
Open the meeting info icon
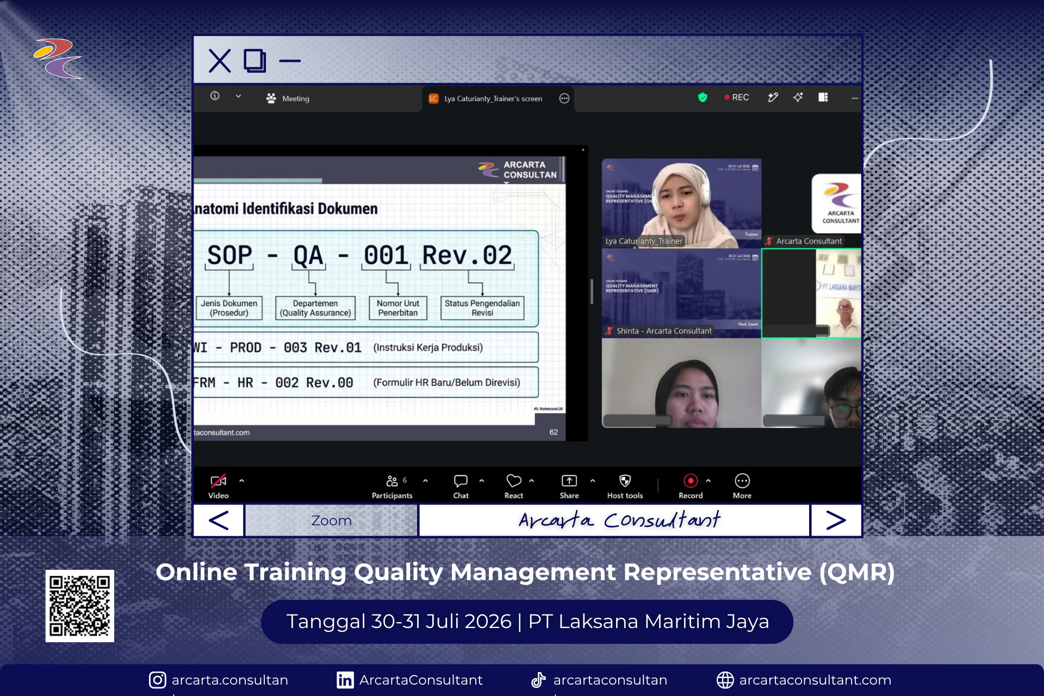pyautogui.click(x=215, y=96)
